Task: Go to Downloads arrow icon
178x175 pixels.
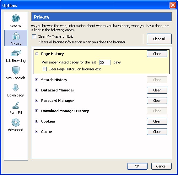Action: point(16,88)
